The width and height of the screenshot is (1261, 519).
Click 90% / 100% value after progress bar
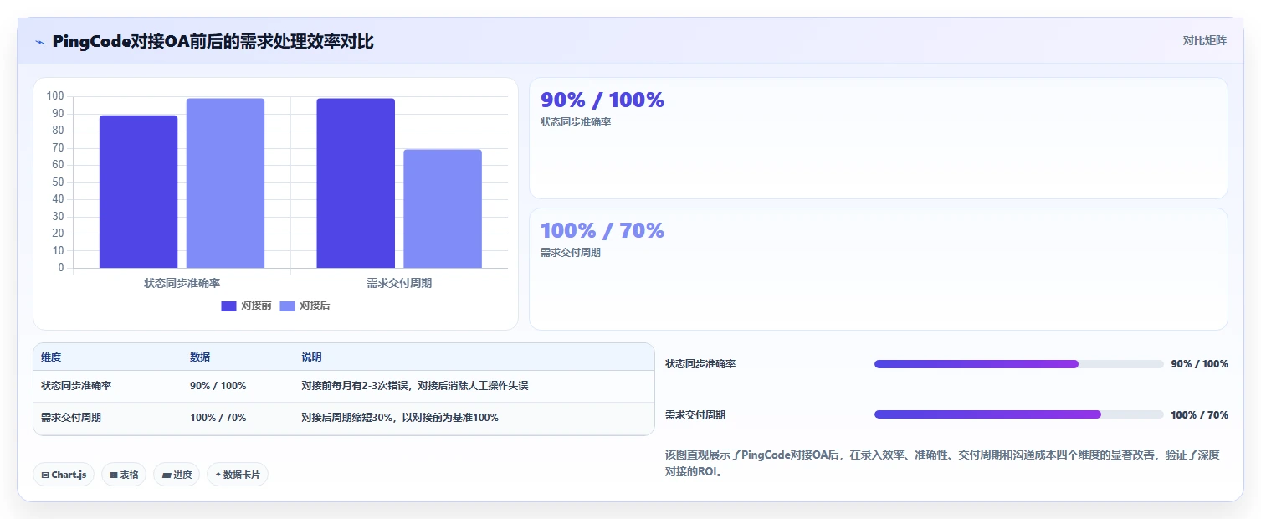(x=1199, y=364)
